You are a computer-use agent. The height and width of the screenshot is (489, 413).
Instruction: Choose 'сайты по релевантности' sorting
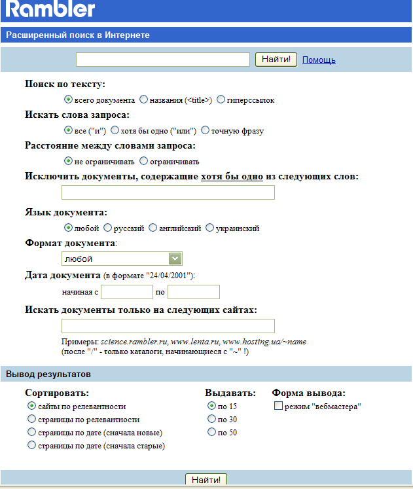pyautogui.click(x=31, y=406)
